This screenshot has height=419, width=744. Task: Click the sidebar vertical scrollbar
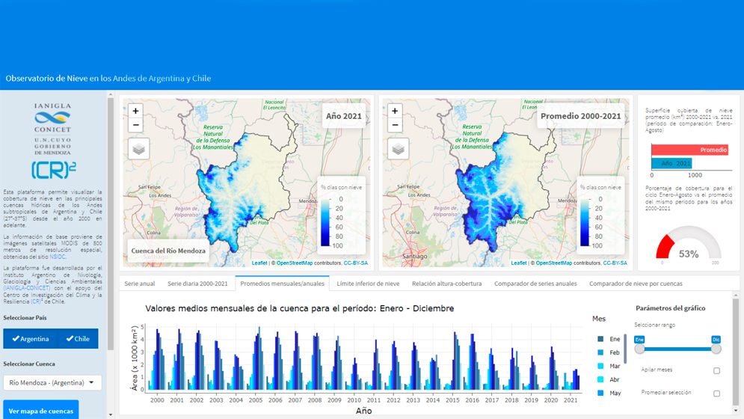click(x=111, y=223)
